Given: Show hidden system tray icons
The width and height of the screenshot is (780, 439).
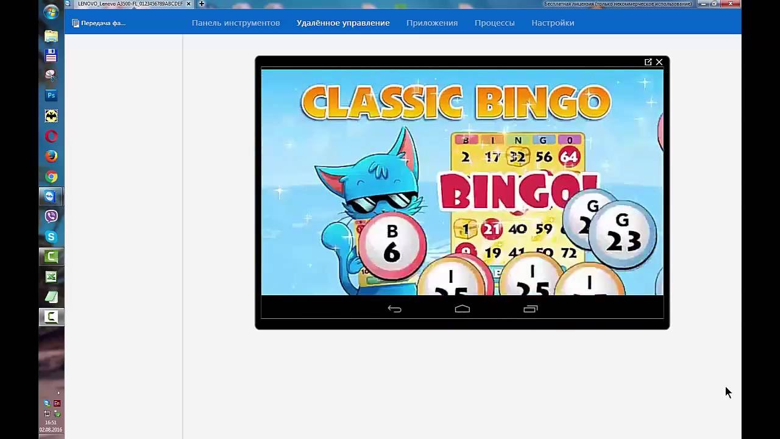Looking at the screenshot, I should pos(58,393).
